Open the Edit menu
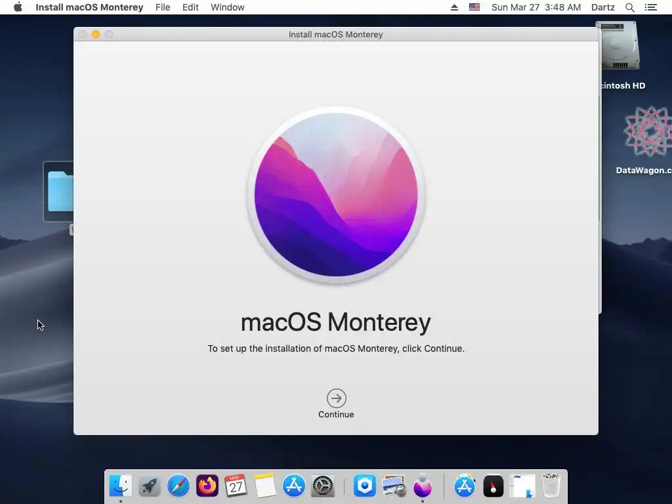The height and width of the screenshot is (504, 672). 190,7
